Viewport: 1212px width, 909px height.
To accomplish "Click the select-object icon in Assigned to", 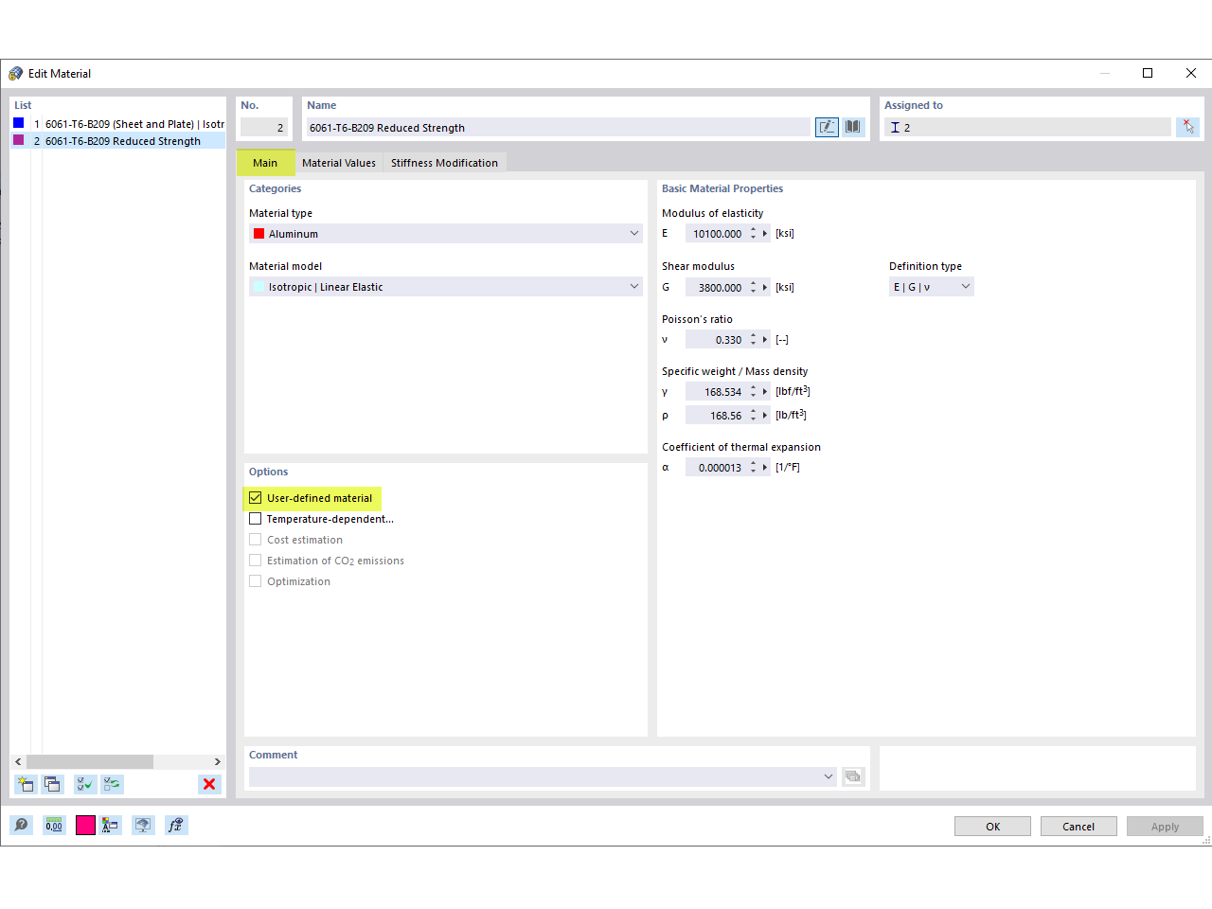I will coord(1187,127).
